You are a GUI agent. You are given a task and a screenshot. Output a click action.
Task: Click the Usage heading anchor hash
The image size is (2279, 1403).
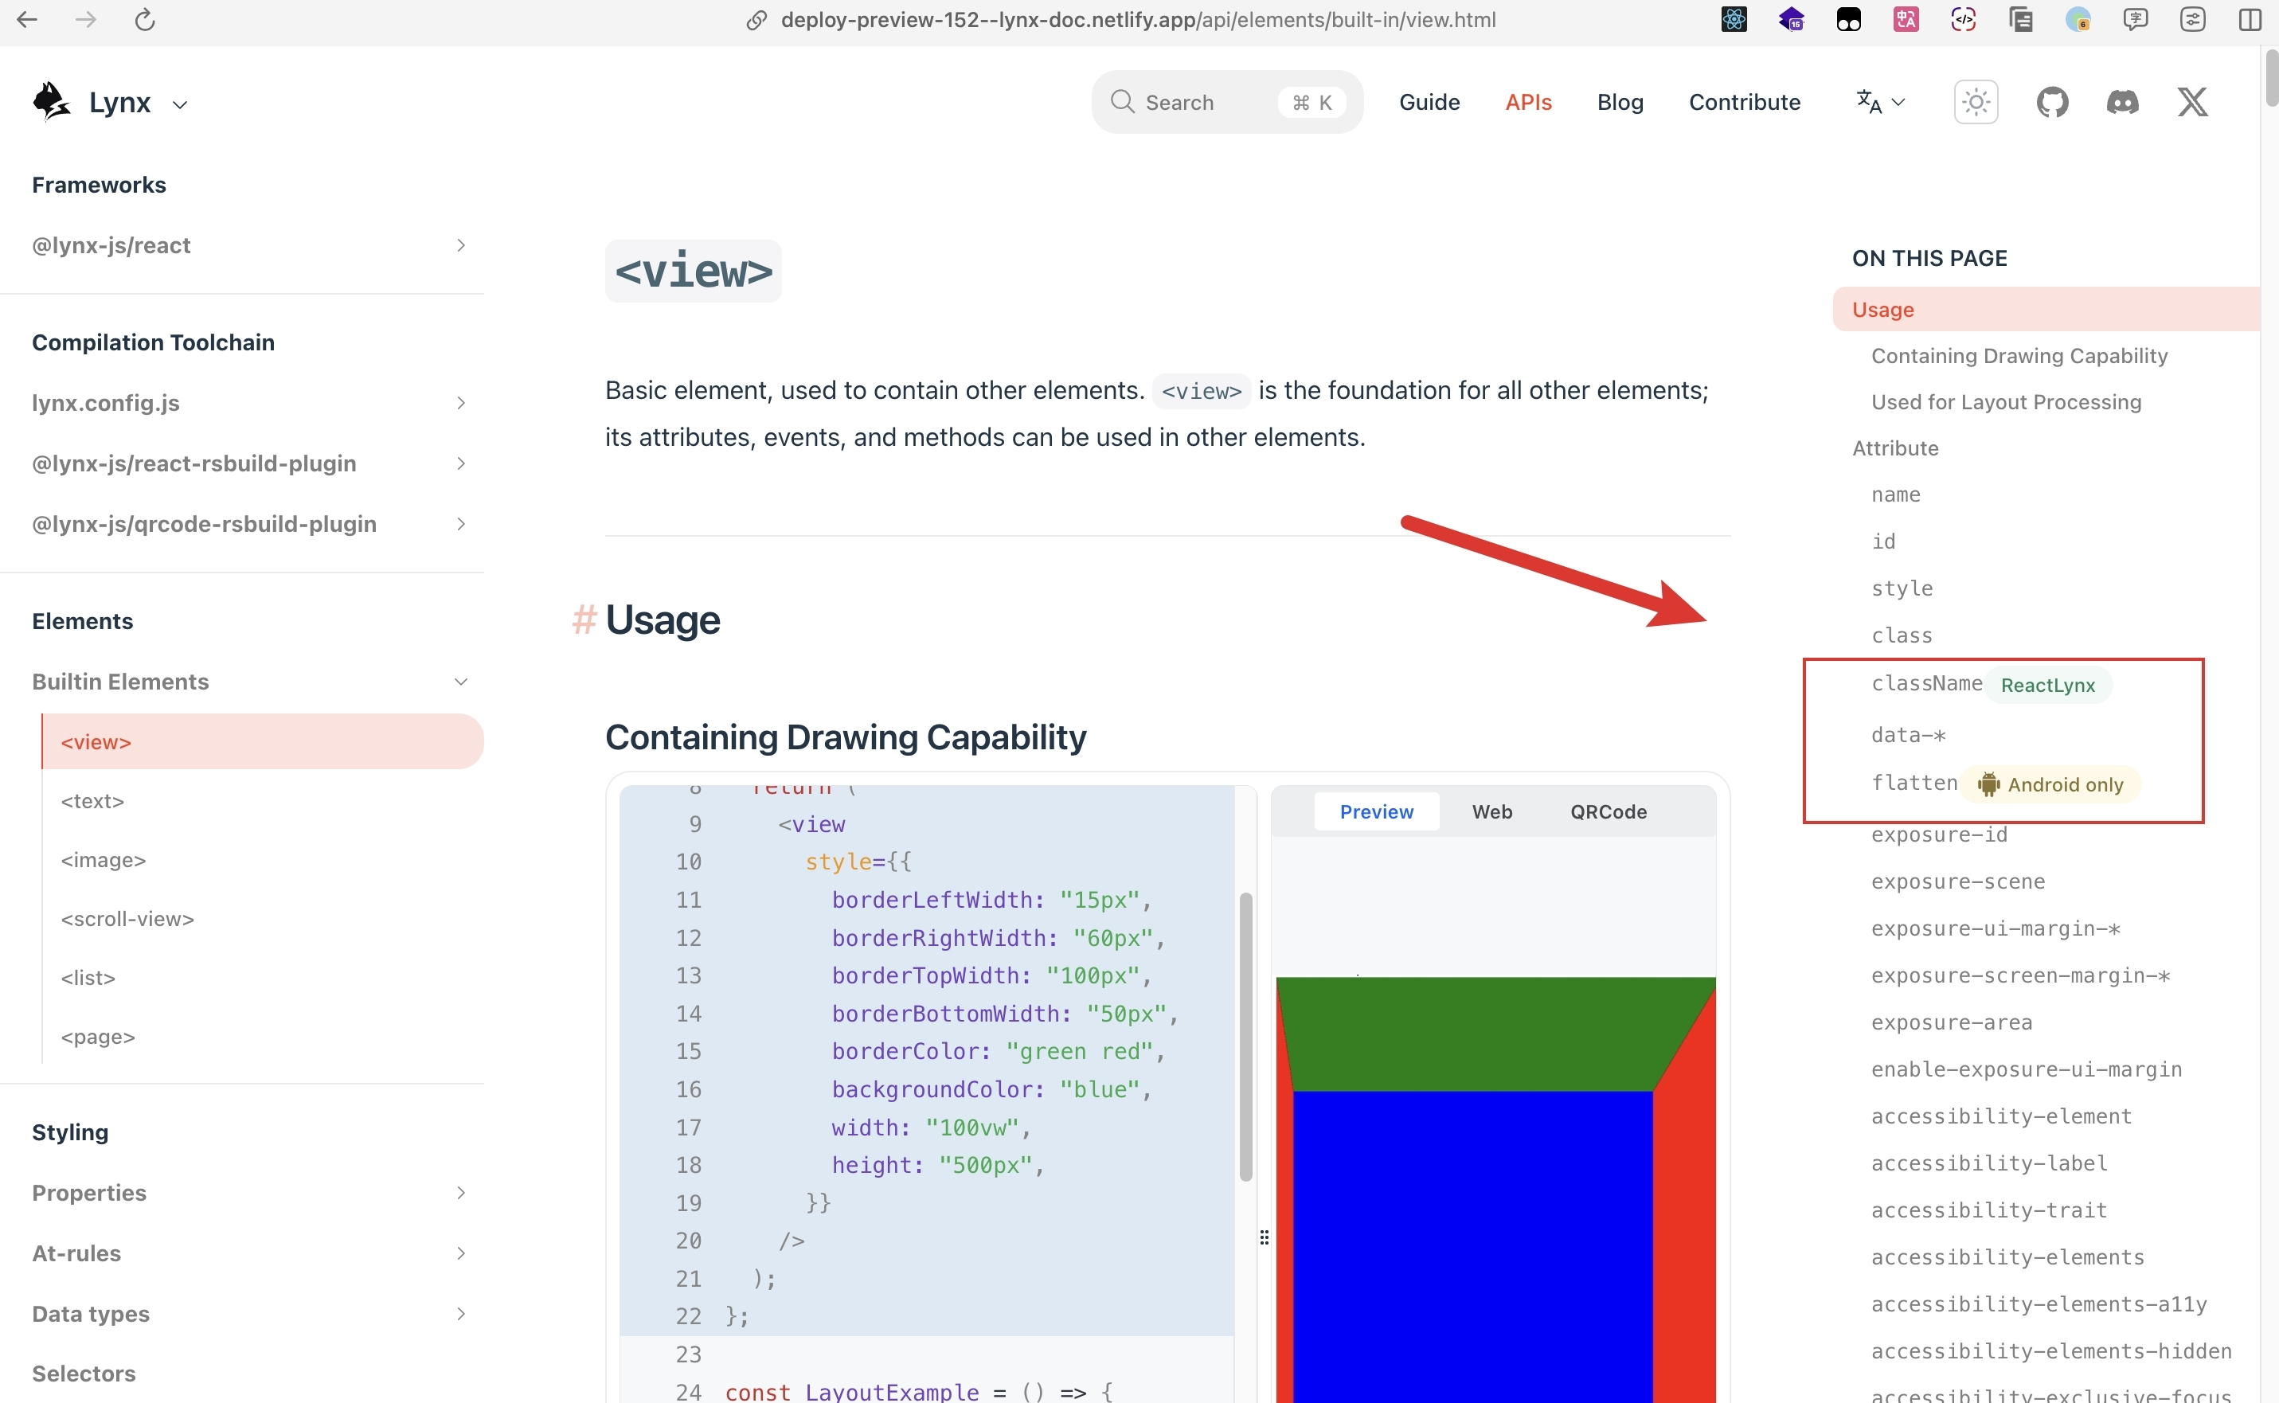click(584, 619)
